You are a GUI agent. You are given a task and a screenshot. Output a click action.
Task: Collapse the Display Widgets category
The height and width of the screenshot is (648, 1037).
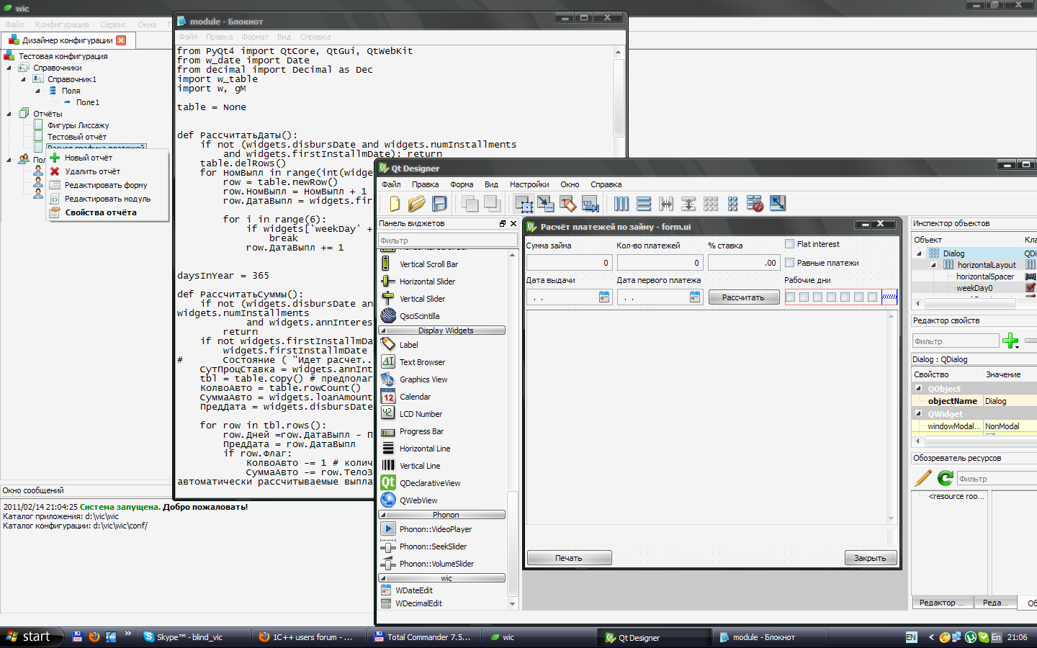point(442,330)
